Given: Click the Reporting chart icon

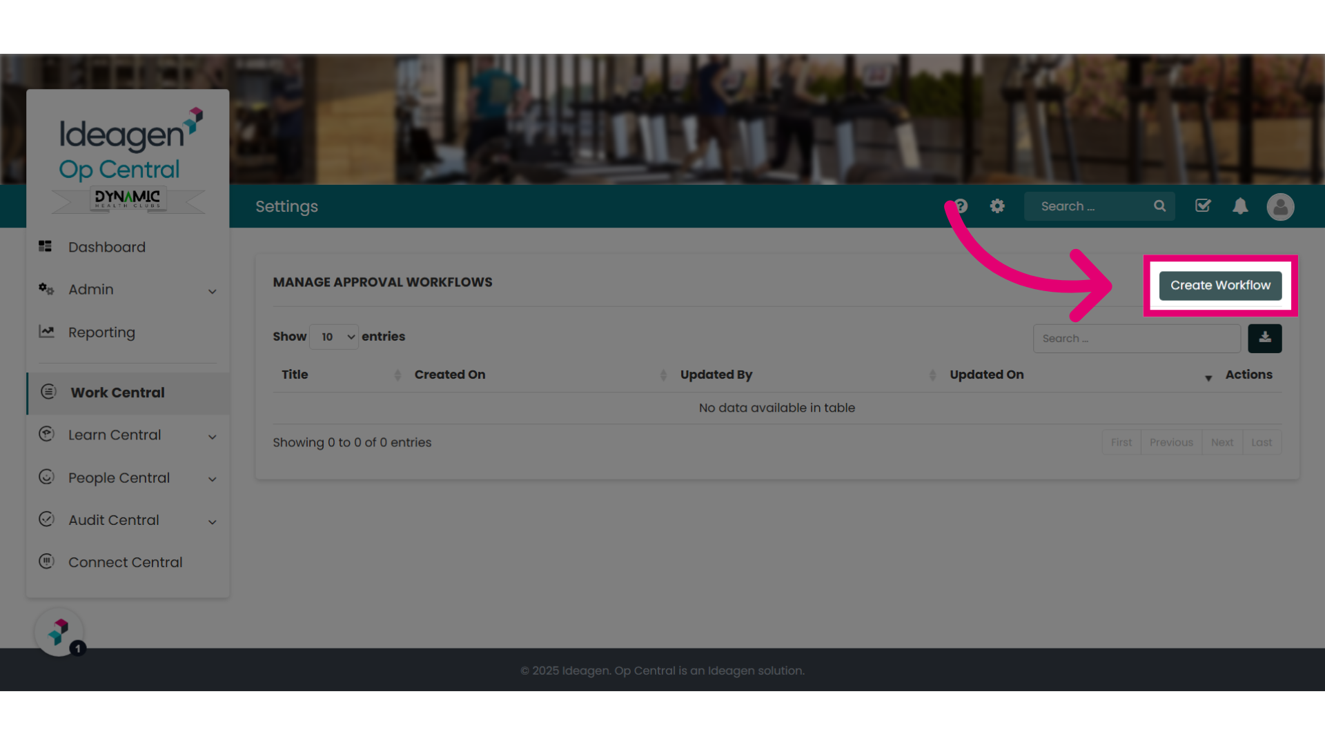Looking at the screenshot, I should tap(46, 332).
